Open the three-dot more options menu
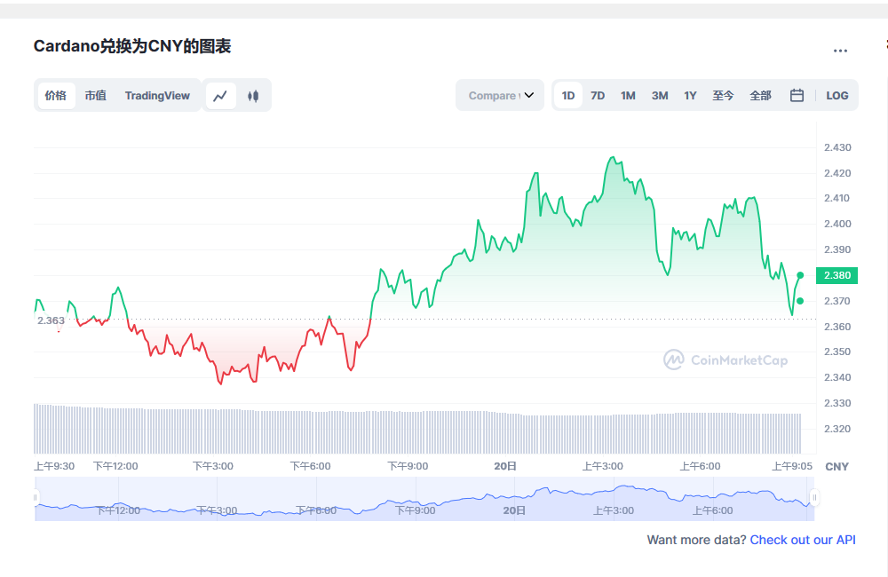 [840, 51]
